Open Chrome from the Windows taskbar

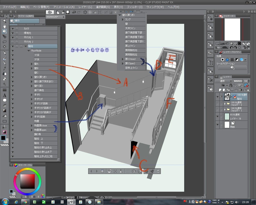(25, 202)
